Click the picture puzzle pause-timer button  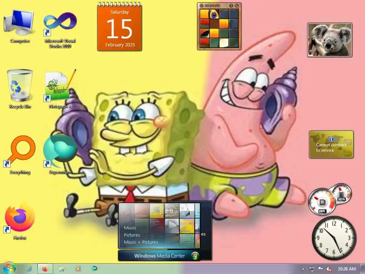point(202,6)
